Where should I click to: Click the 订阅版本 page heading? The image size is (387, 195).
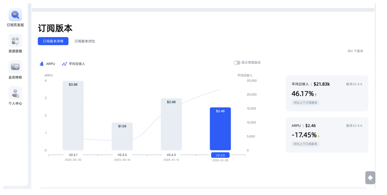pyautogui.click(x=55, y=28)
